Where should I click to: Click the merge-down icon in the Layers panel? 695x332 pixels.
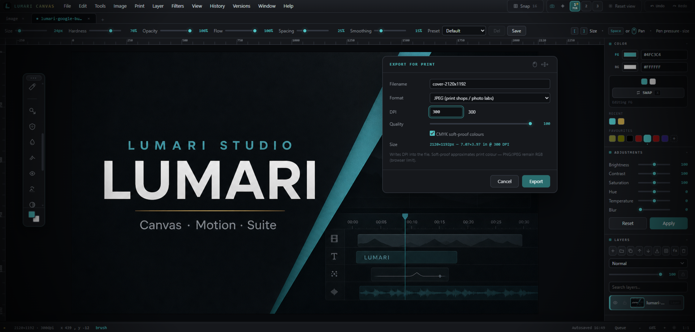point(657,251)
